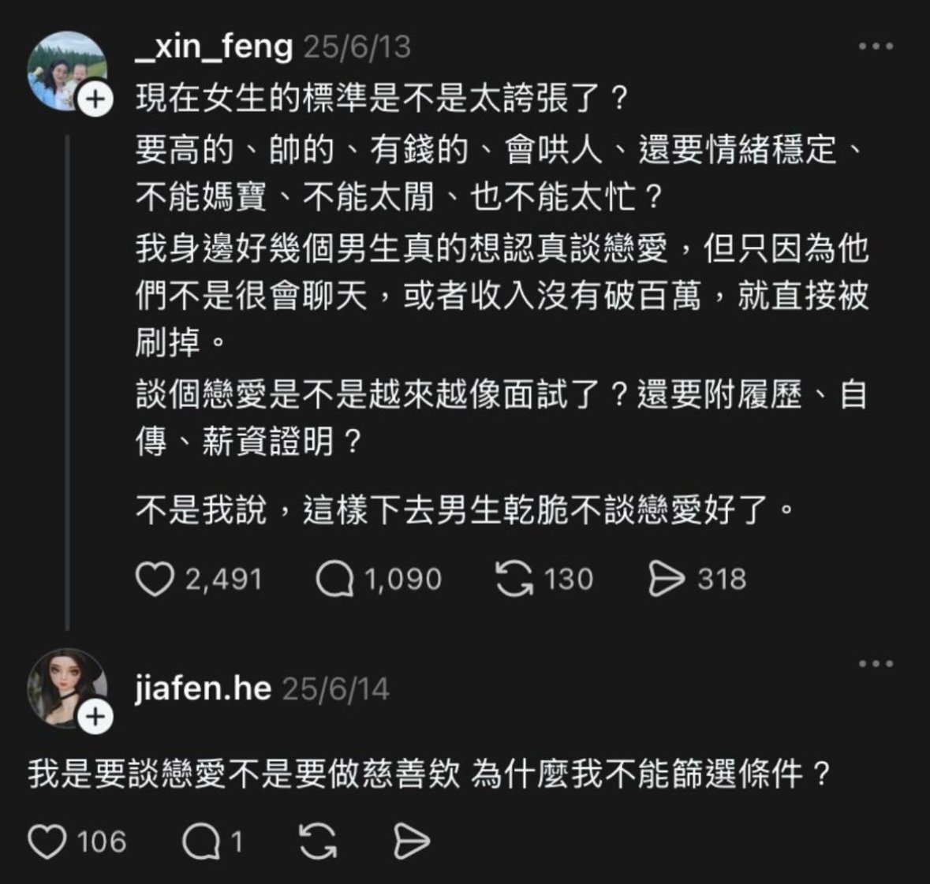The image size is (930, 884).
Task: Share the _xin_feng post via send icon
Action: [x=665, y=580]
